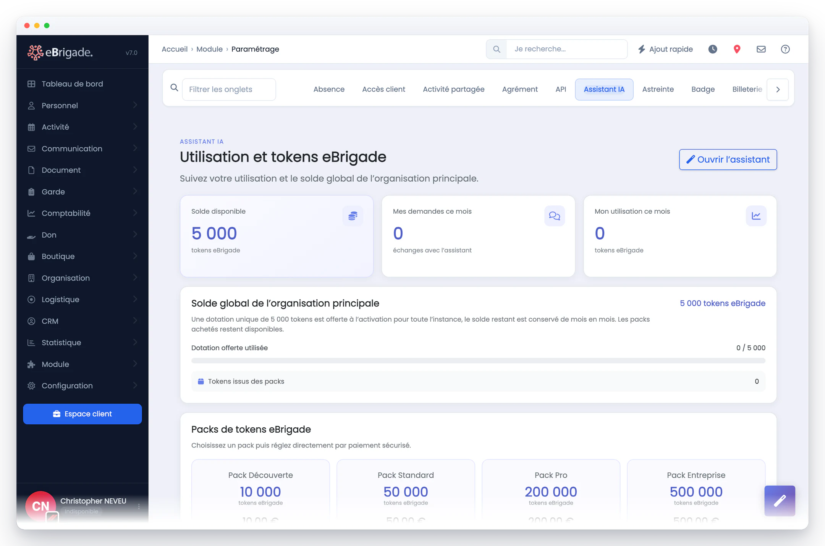Viewport: 825px width, 546px height.
Task: Click the red location pin icon
Action: pyautogui.click(x=737, y=49)
